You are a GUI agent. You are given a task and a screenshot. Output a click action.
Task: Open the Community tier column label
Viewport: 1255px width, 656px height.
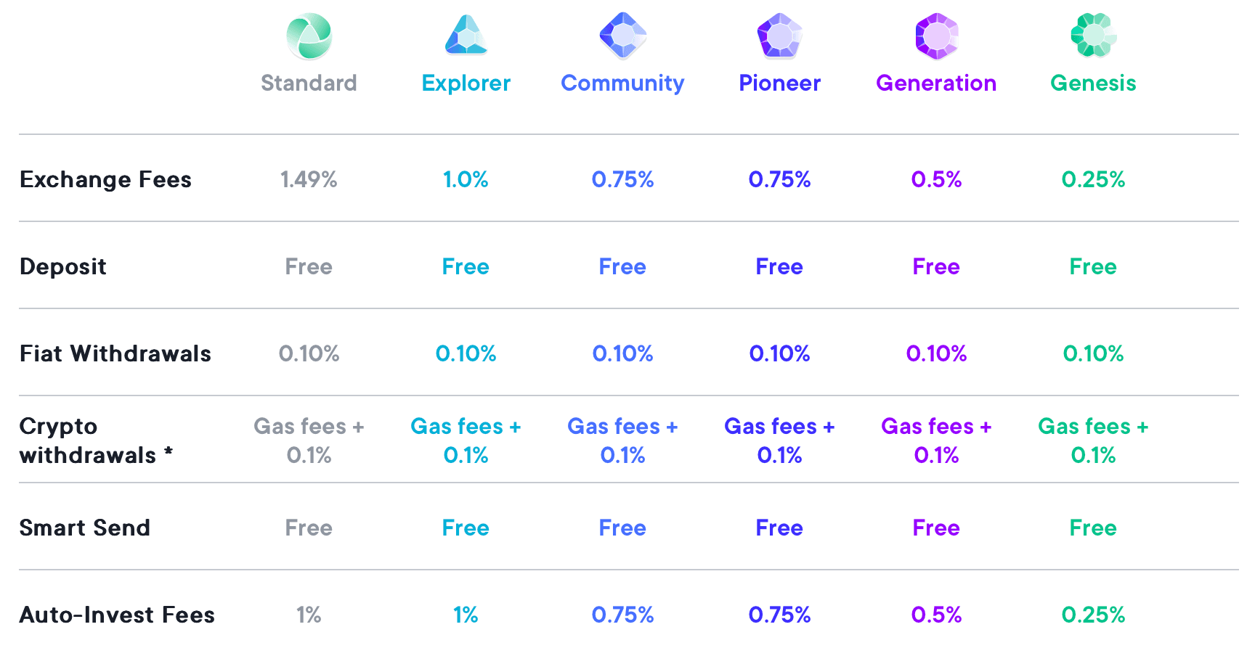[622, 83]
